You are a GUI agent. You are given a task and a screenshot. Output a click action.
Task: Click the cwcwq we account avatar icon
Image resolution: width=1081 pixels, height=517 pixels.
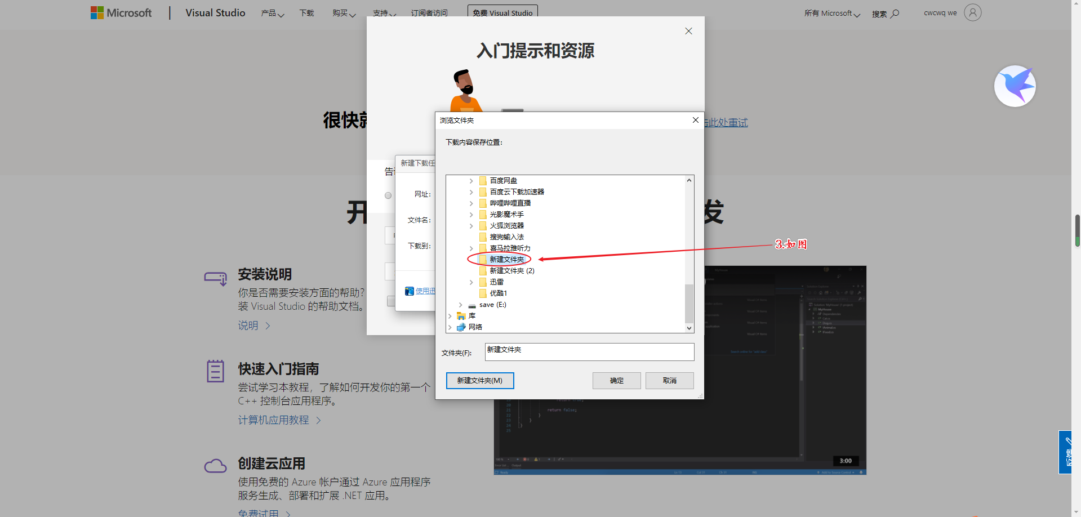pos(973,12)
